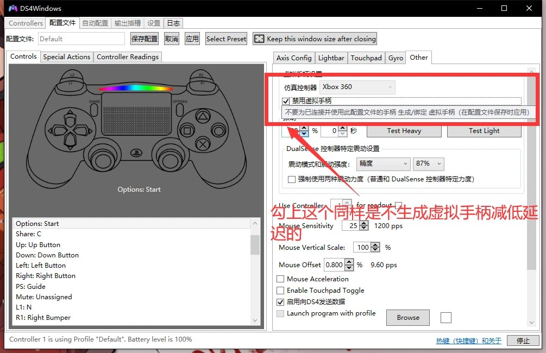This screenshot has width=546, height=353.
Task: Open the 87% rumble strength dropdown
Action: click(428, 163)
